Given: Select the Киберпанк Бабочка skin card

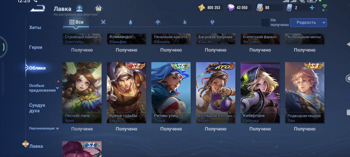Looking at the screenshot, I should [x=260, y=93].
